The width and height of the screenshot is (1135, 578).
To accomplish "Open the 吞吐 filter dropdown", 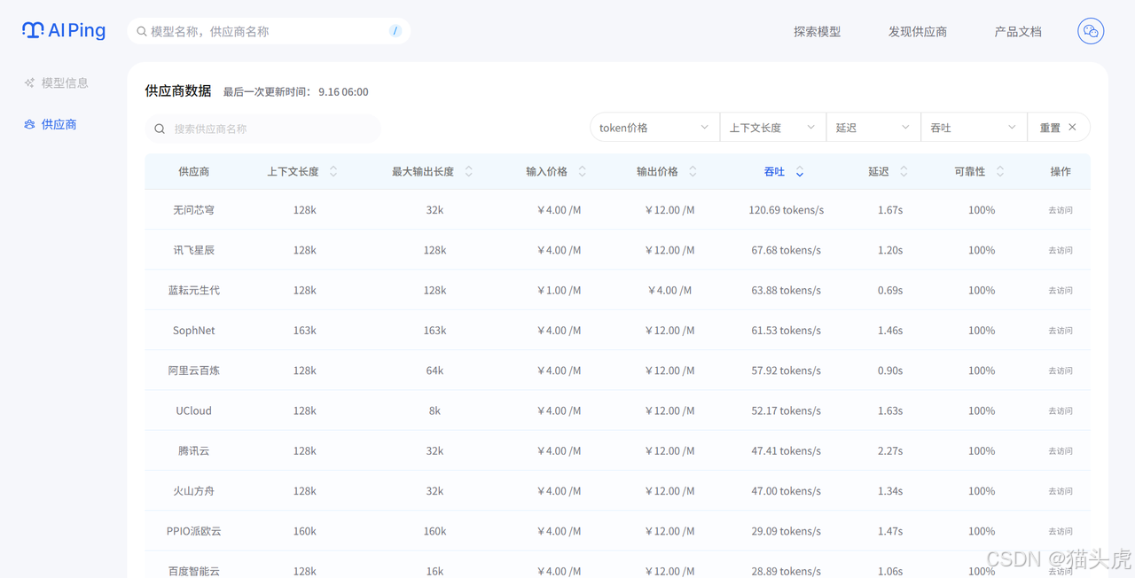I will tap(974, 128).
